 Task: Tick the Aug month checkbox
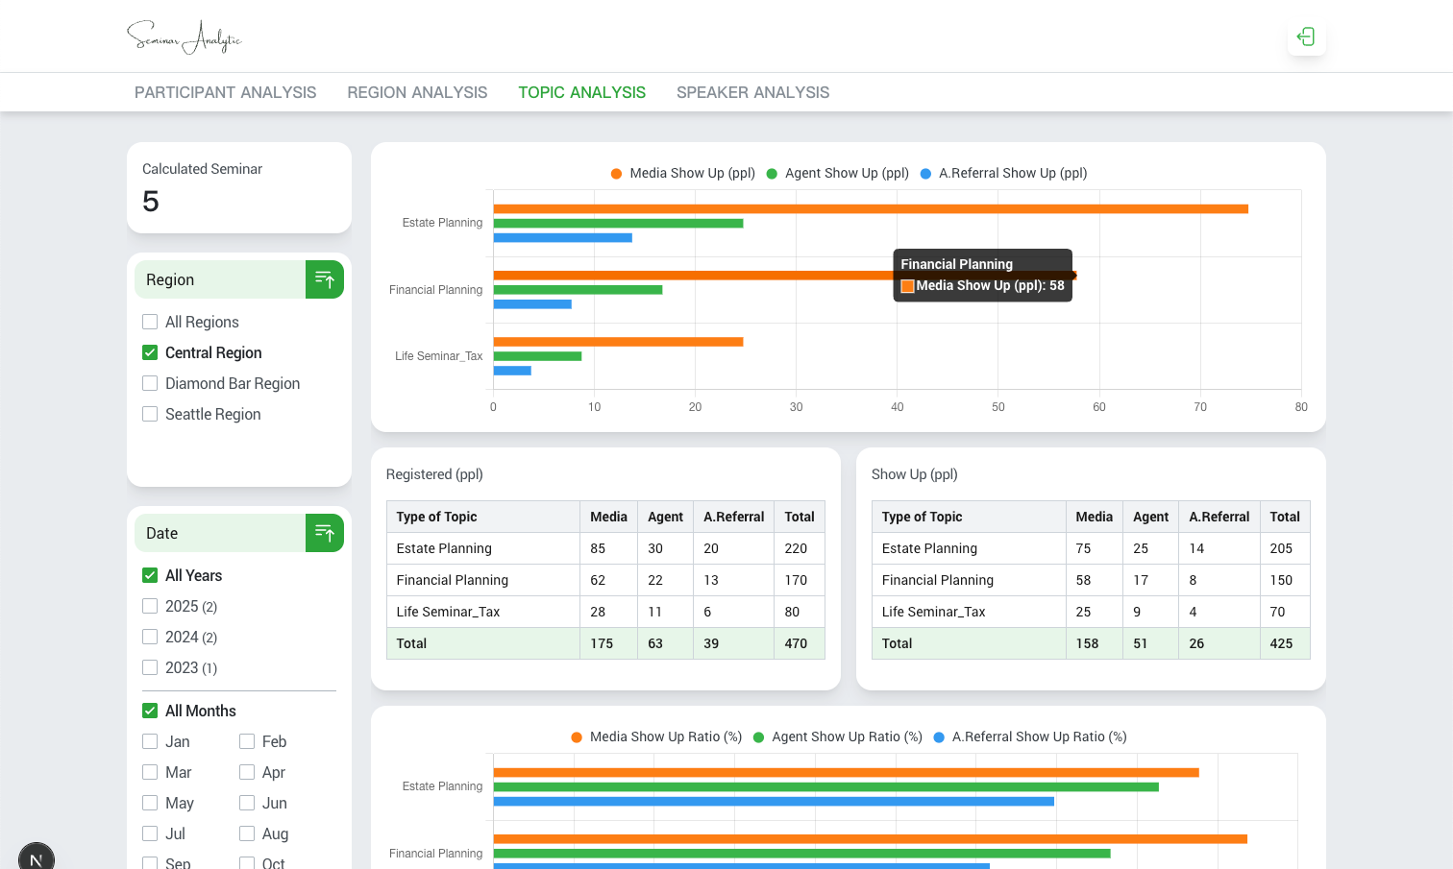click(x=247, y=833)
